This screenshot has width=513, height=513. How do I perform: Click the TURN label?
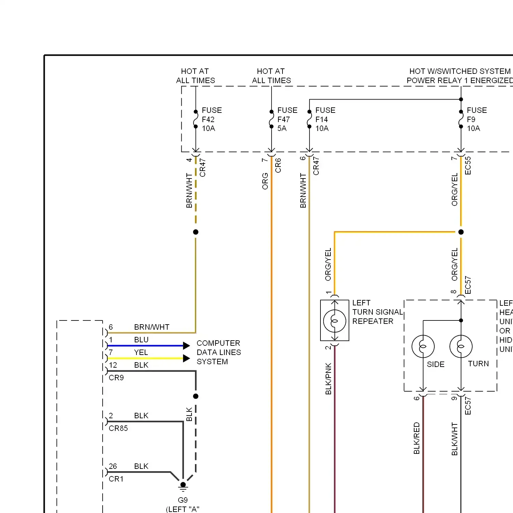click(x=478, y=364)
